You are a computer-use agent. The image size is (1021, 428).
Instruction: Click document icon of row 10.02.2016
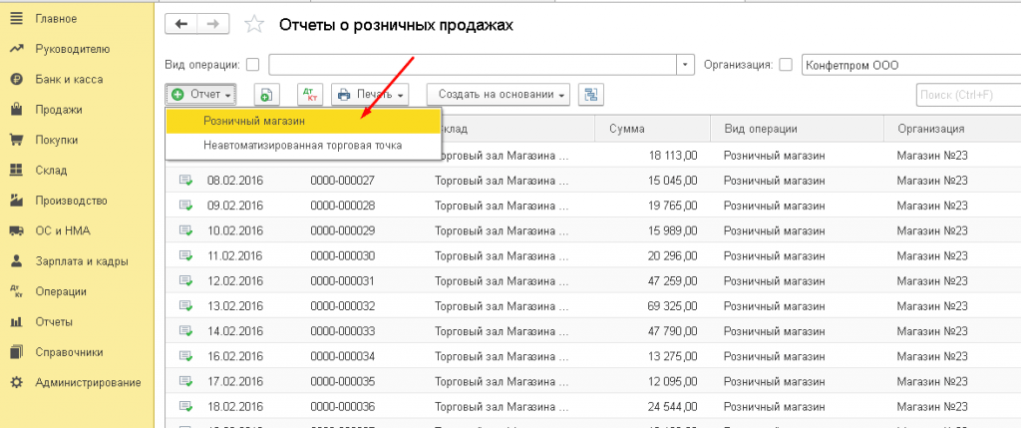(x=186, y=230)
